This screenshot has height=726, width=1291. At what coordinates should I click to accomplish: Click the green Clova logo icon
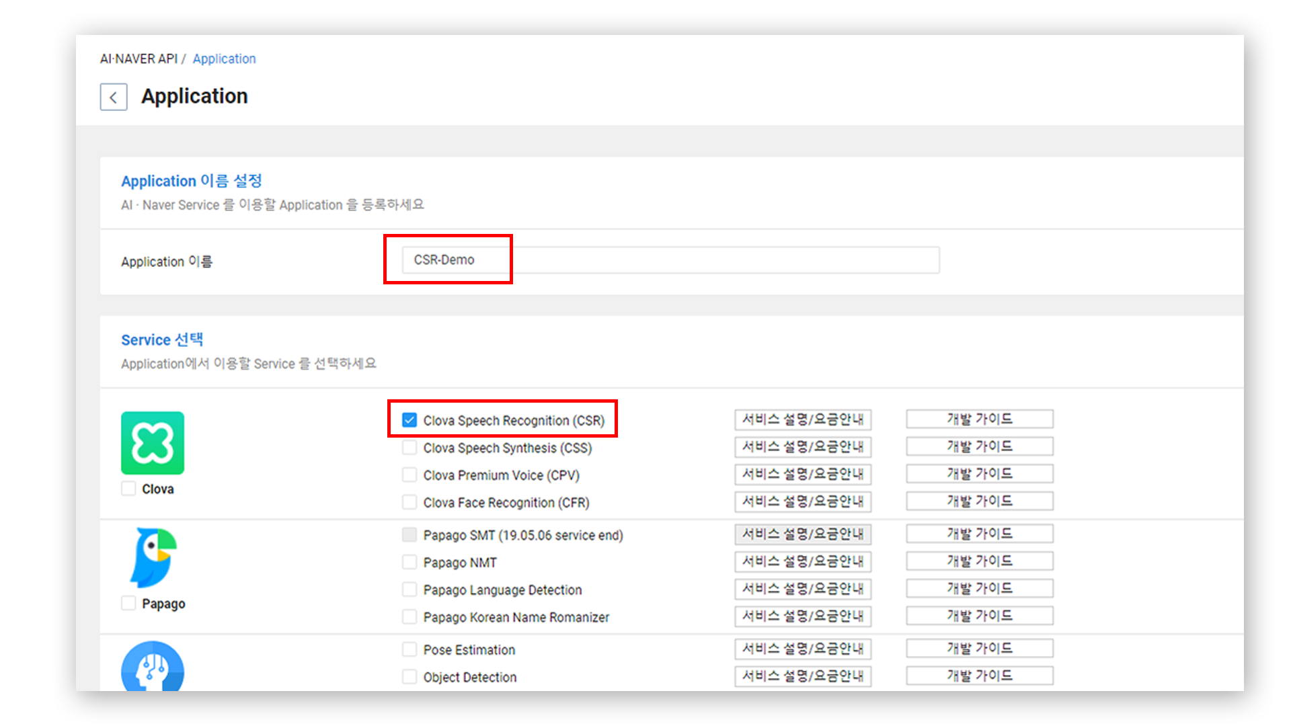(153, 443)
